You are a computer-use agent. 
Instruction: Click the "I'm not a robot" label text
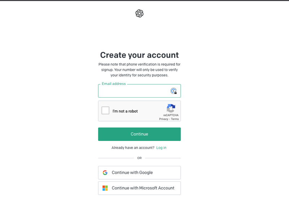125,111
